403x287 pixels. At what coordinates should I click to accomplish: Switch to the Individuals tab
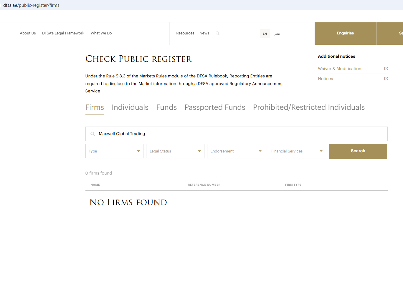(x=130, y=107)
